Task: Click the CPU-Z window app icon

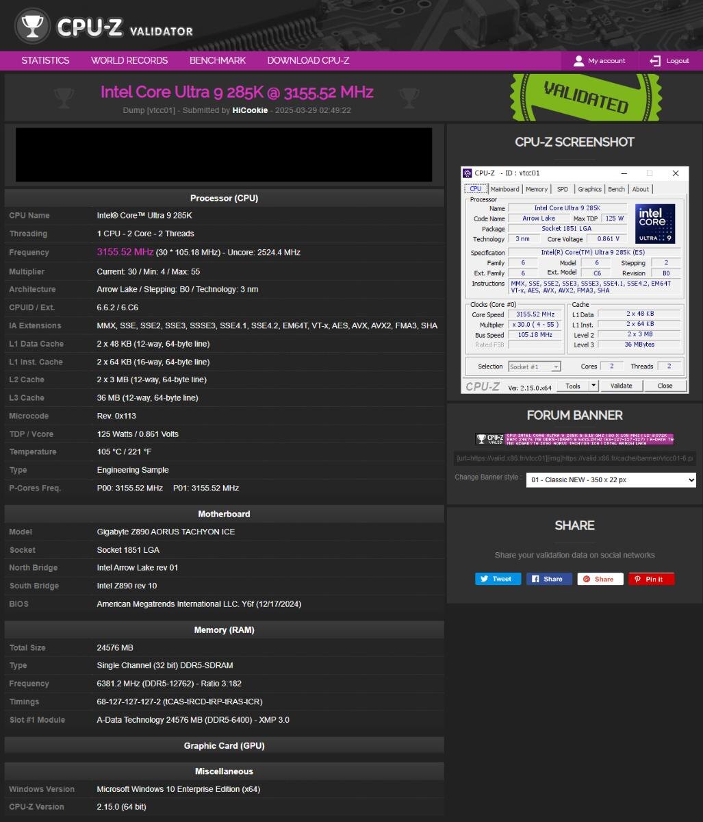Action: coord(468,173)
